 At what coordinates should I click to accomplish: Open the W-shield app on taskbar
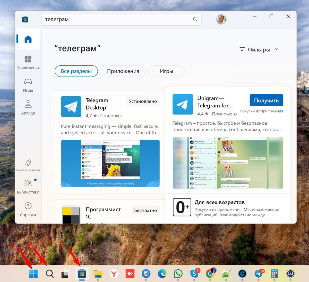coord(290,274)
